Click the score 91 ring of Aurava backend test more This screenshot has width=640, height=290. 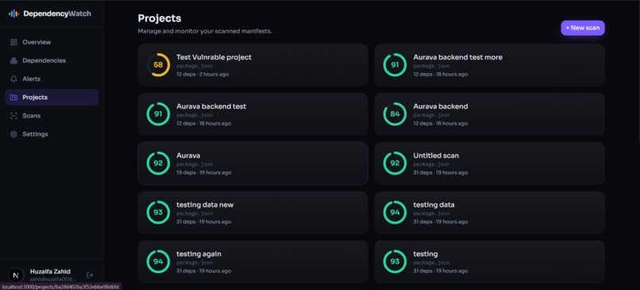(x=395, y=65)
